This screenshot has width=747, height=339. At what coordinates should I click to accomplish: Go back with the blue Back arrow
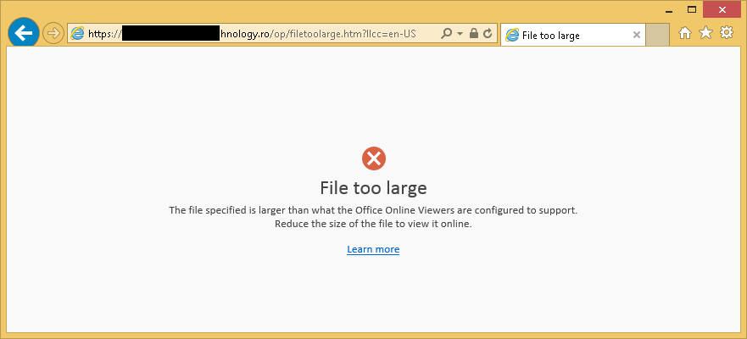[24, 33]
